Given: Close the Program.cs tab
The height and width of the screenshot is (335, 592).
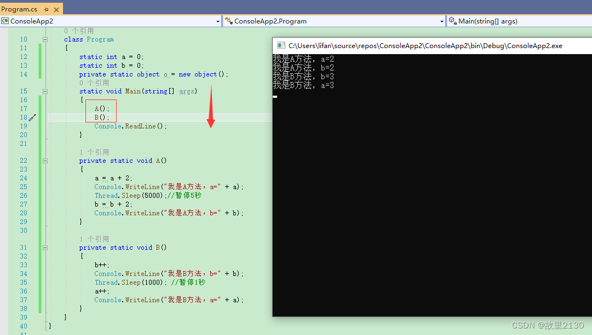Looking at the screenshot, I should (x=55, y=9).
